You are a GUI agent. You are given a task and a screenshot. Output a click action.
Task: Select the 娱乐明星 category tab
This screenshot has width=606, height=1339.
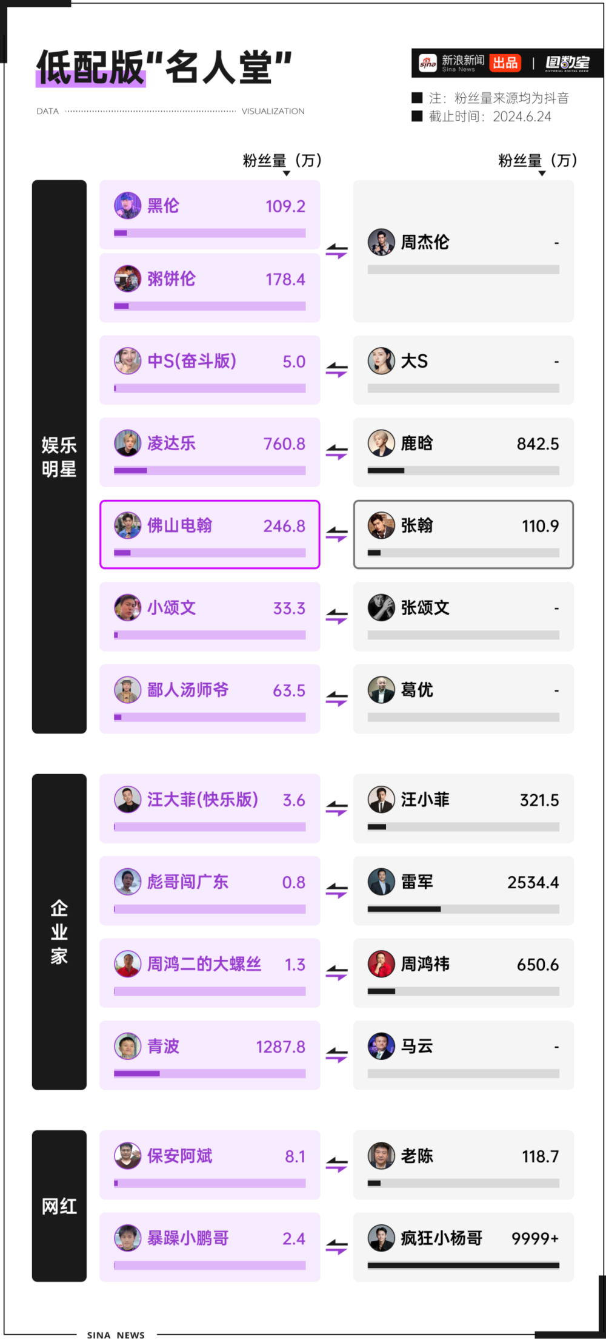click(59, 457)
